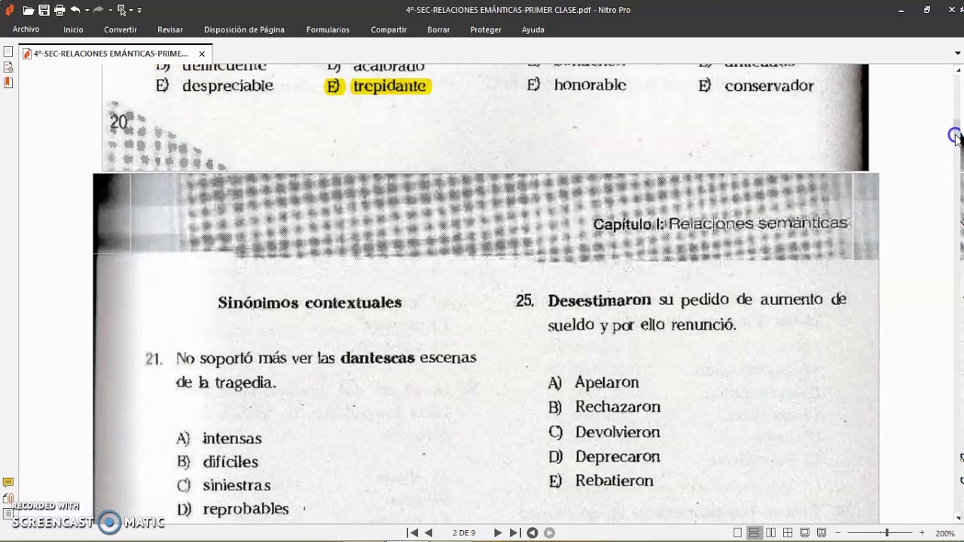Click the bold word 'Desestimaron'
The image size is (964, 542).
point(599,300)
